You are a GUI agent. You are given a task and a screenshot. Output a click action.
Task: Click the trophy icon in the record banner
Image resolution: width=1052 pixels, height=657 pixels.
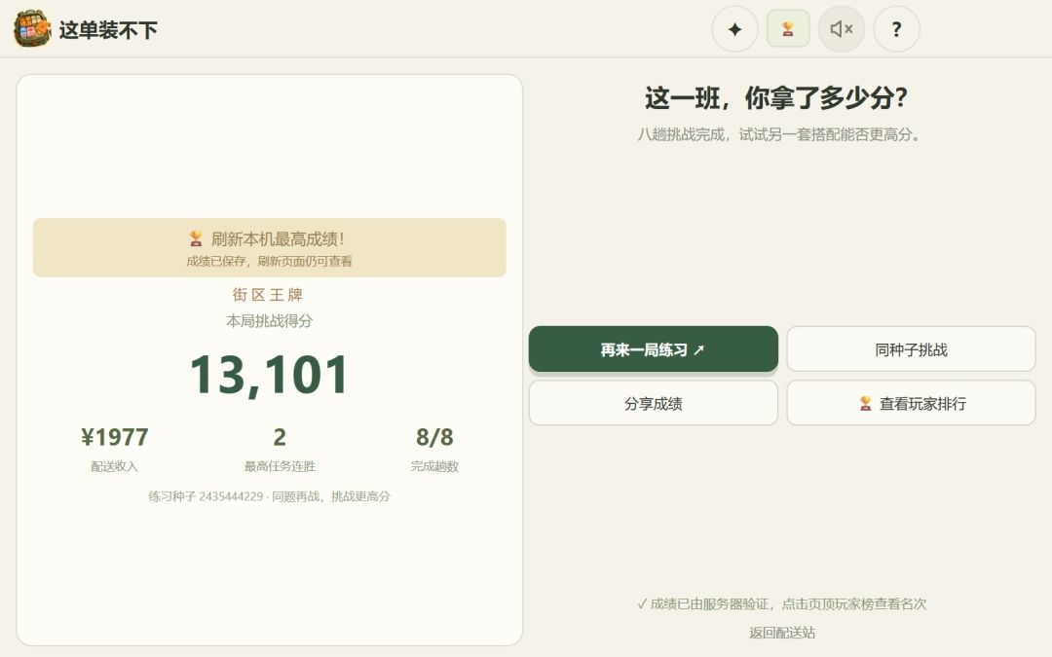pyautogui.click(x=196, y=238)
